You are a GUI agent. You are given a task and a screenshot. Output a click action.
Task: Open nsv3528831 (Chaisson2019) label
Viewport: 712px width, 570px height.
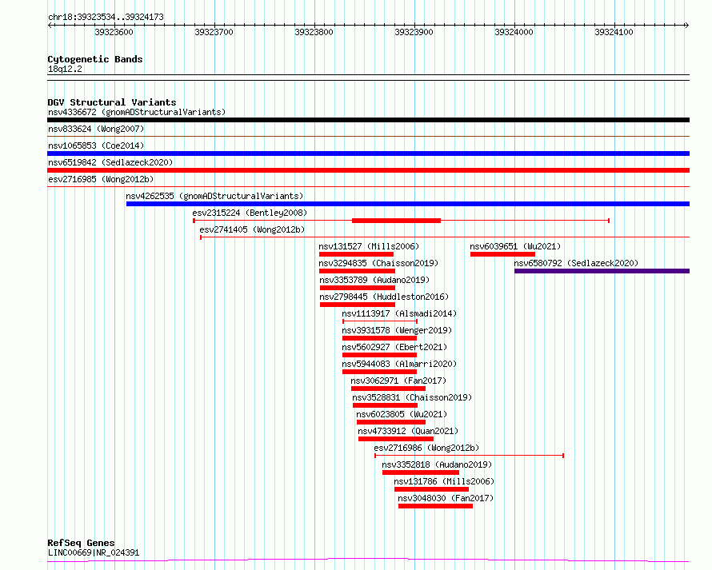point(412,397)
